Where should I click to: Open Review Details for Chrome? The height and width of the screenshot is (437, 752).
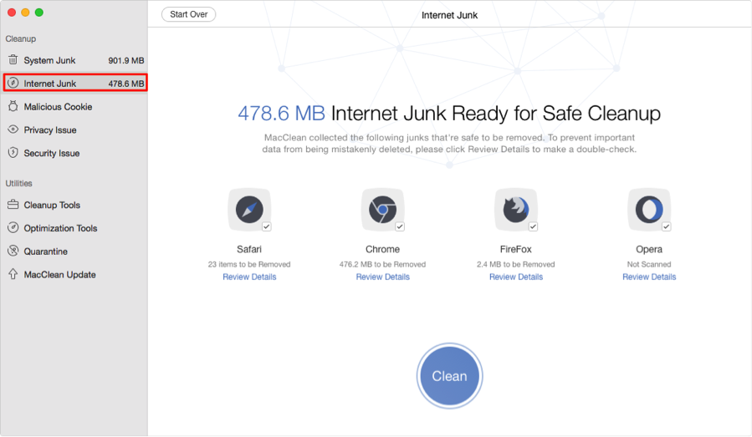click(383, 277)
